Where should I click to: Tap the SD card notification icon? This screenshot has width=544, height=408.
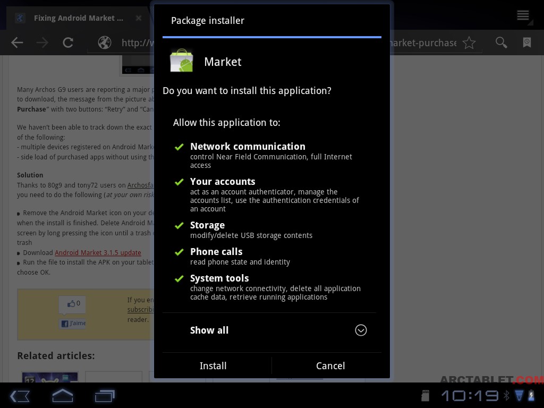(x=426, y=395)
